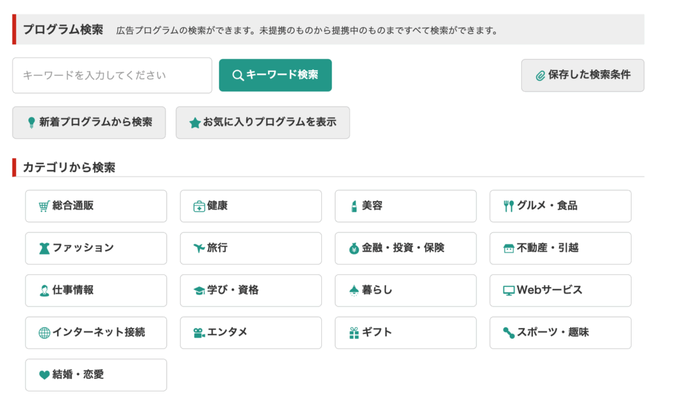678x410 pixels.
Task: Select the ファッション category
Action: point(96,248)
